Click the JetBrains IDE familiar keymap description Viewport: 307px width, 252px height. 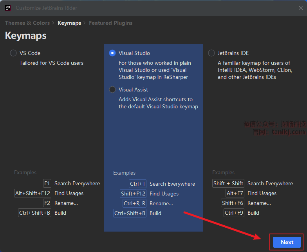(x=254, y=70)
